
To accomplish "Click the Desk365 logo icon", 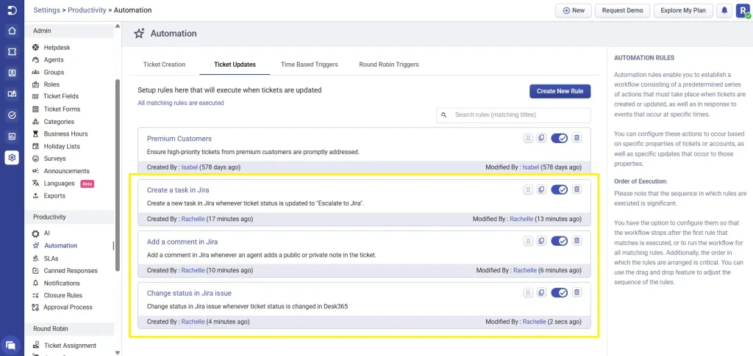I will click(12, 10).
